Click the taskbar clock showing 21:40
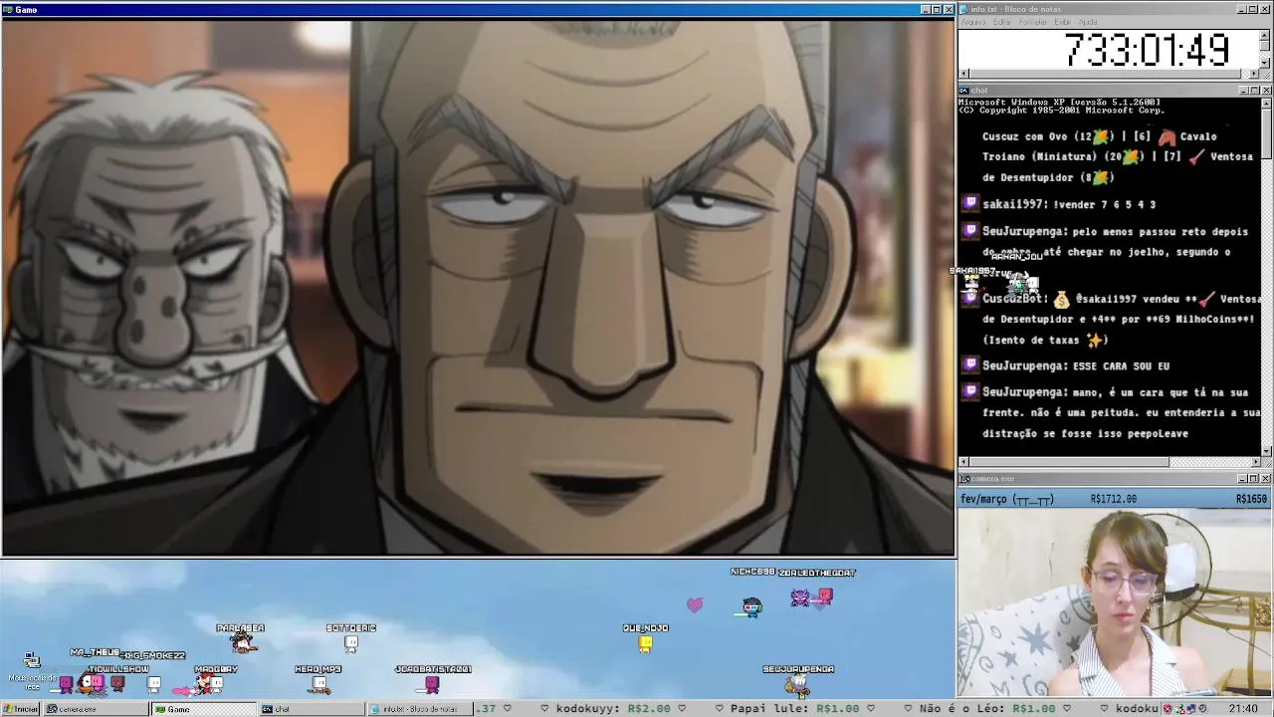The height and width of the screenshot is (717, 1274). pos(1243,709)
